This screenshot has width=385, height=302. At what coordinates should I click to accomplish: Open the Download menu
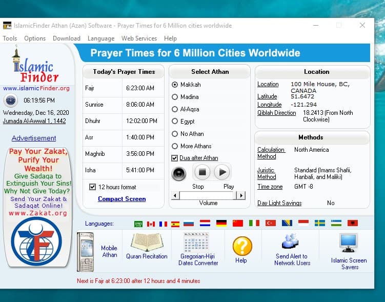click(x=67, y=38)
